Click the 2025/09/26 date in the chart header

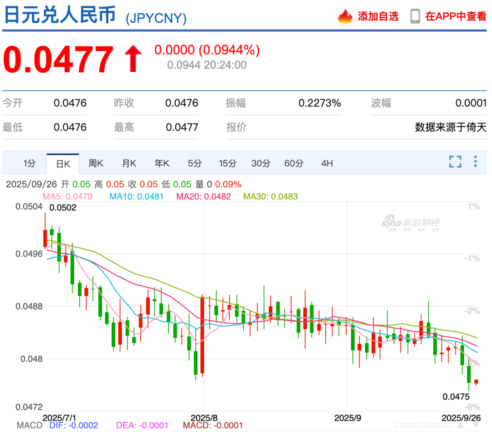click(31, 184)
